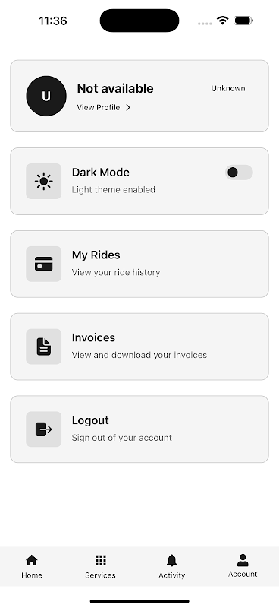279x608 pixels.
Task: Click the document icon for Invoices
Action: click(x=44, y=347)
